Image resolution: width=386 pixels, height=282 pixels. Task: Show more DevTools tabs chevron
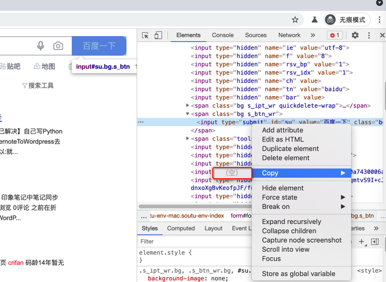pos(313,35)
